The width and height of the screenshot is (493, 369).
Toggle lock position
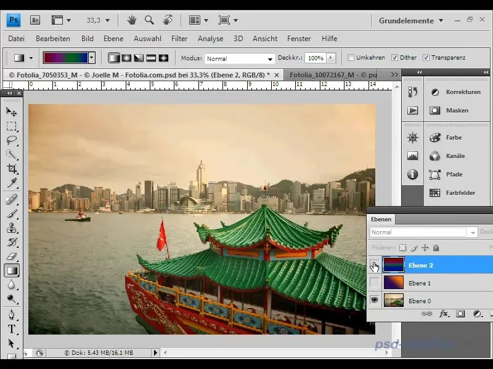click(425, 248)
